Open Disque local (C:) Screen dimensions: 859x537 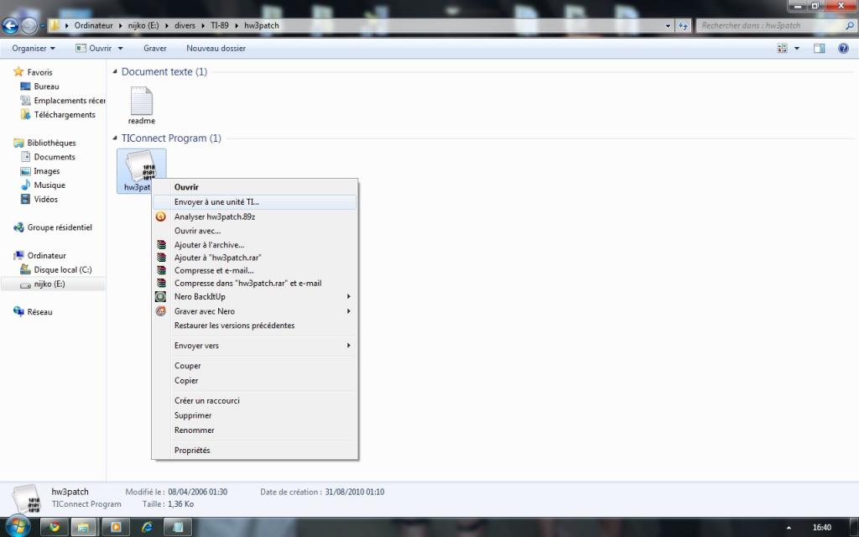56,269
